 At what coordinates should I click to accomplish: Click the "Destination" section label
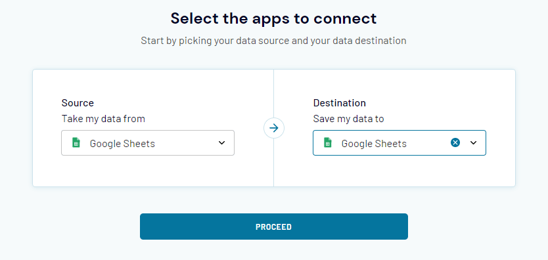339,103
